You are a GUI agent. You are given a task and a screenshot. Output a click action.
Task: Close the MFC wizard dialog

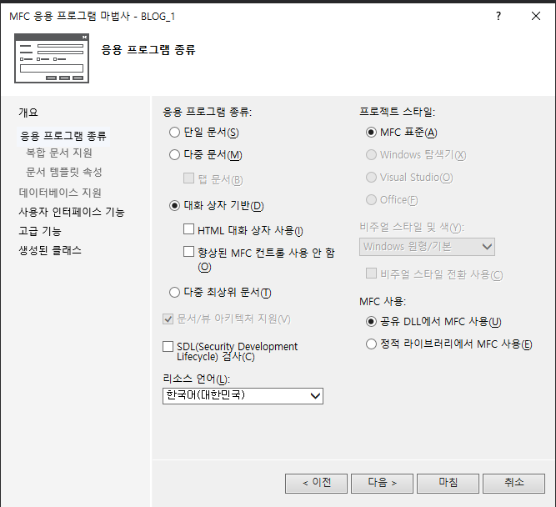[x=536, y=16]
